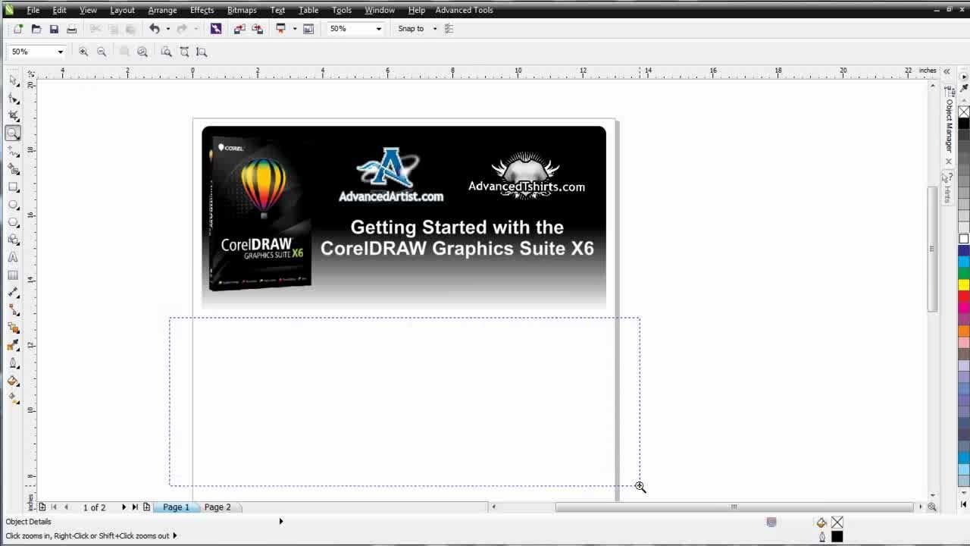
Task: Click the Welcome Screen icon
Action: (308, 29)
